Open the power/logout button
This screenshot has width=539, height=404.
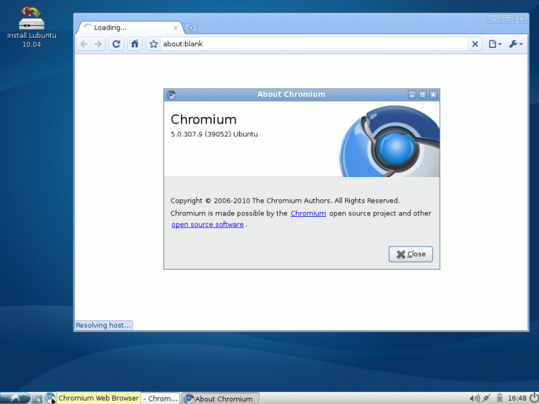point(534,398)
